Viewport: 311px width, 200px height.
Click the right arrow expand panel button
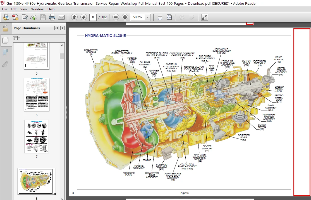click(63, 28)
